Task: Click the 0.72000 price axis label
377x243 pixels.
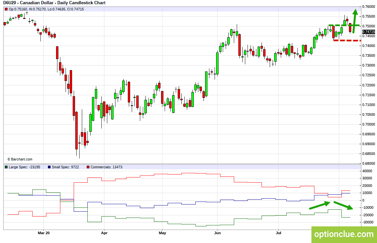Action: coord(369,85)
